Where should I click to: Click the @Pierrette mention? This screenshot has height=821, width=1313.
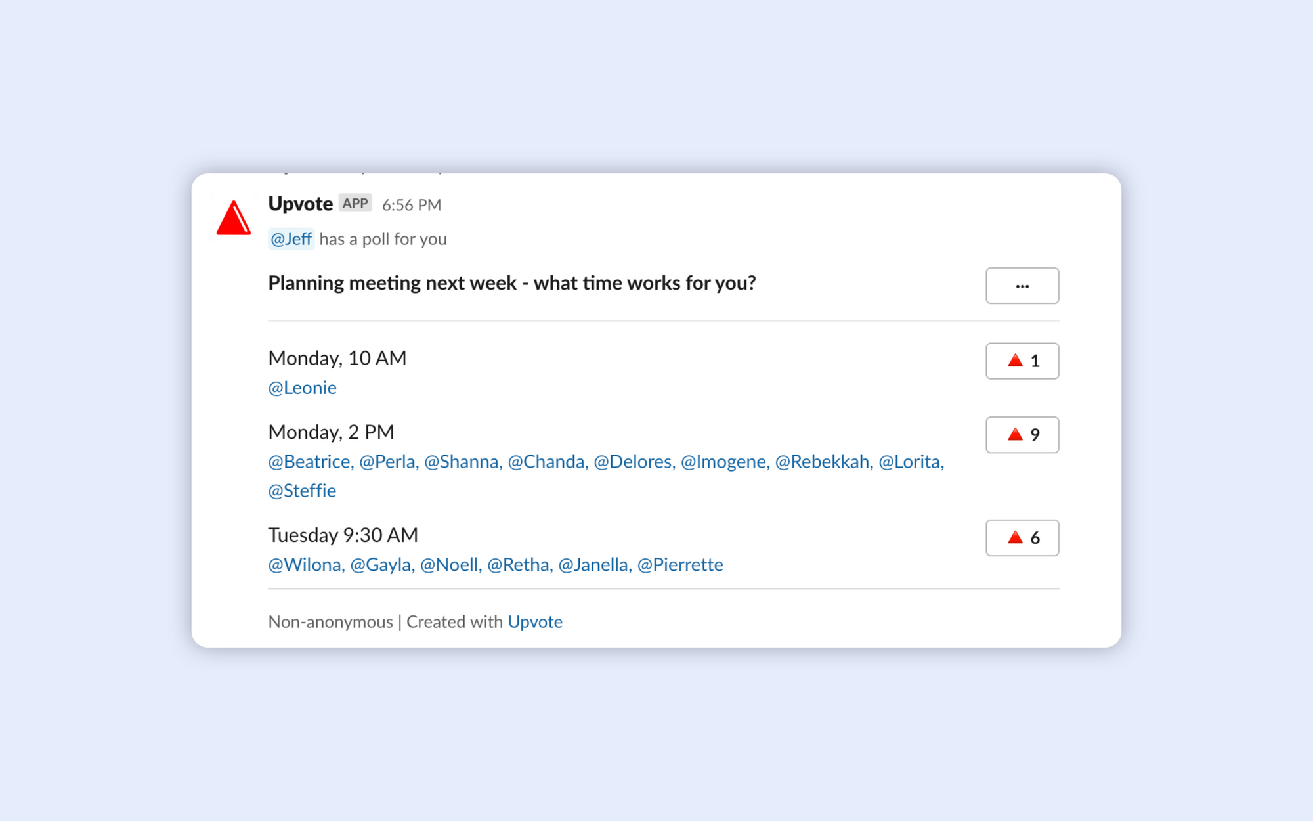click(680, 565)
